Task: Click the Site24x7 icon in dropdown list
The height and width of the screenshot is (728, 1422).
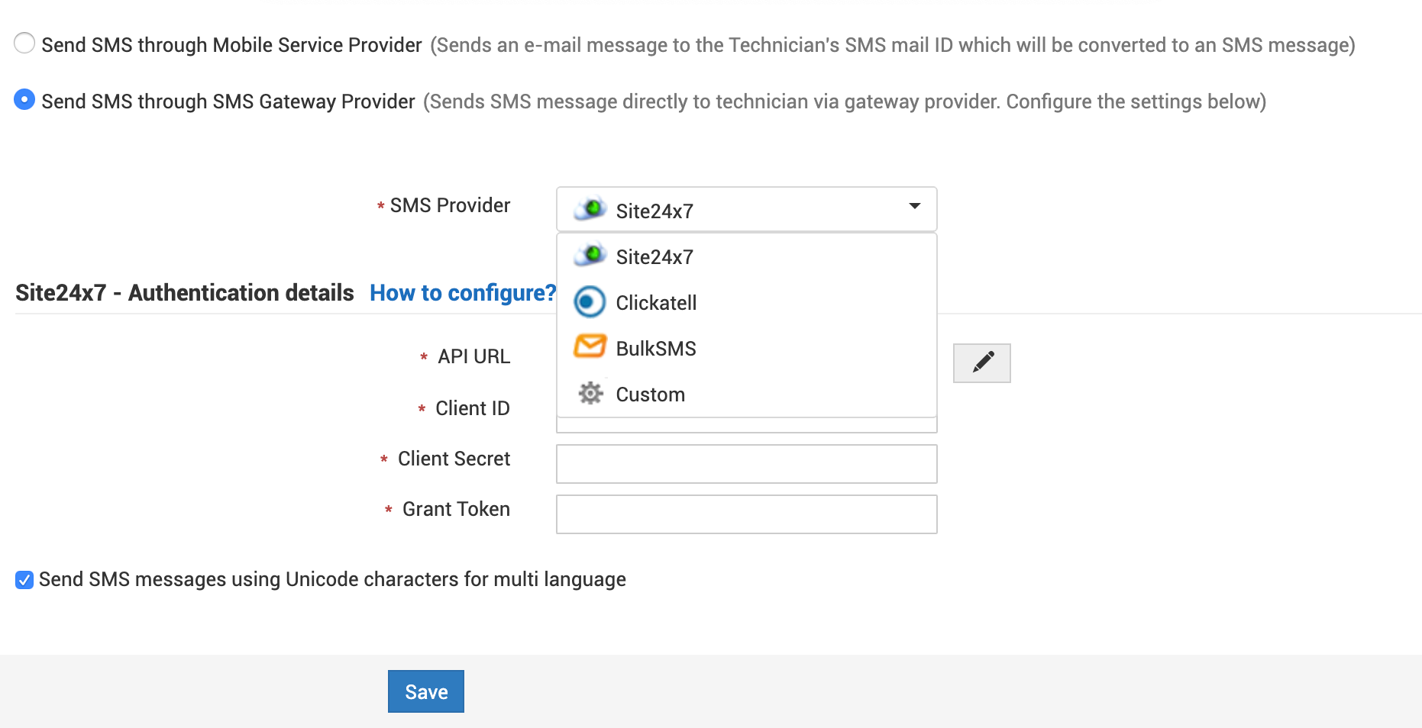Action: point(590,255)
